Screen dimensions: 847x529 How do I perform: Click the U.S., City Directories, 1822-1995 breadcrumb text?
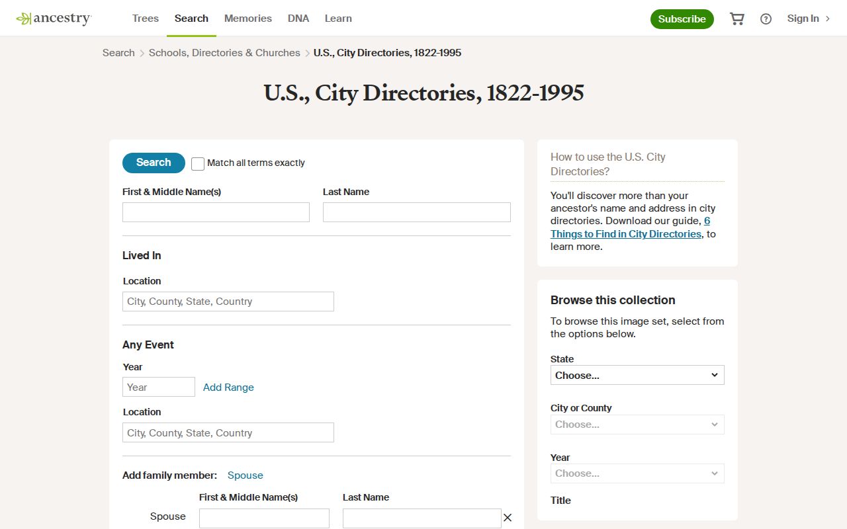[x=387, y=53]
